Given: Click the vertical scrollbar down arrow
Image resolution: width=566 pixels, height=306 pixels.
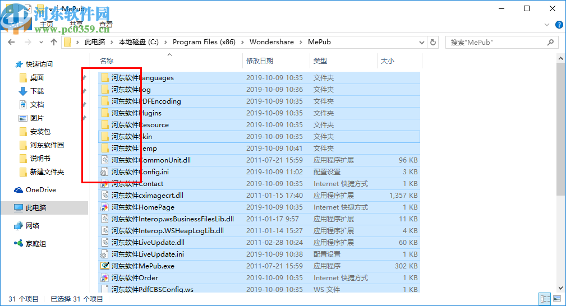Looking at the screenshot, I should [560, 288].
